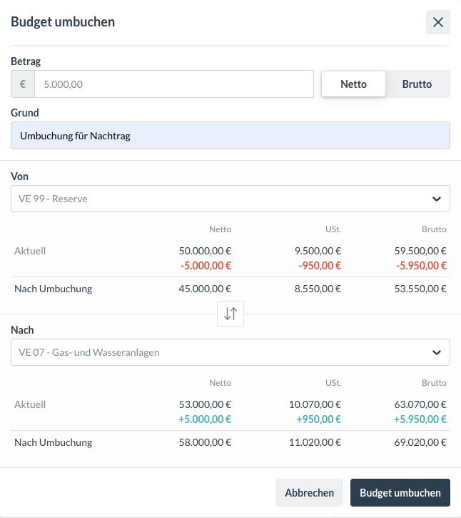Viewport: 461px width, 518px height.
Task: Click the 45.000,00 € Nach Umbuchung value
Action: coord(205,289)
